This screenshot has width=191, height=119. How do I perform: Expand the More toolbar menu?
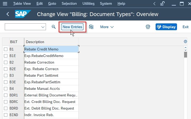point(107,27)
